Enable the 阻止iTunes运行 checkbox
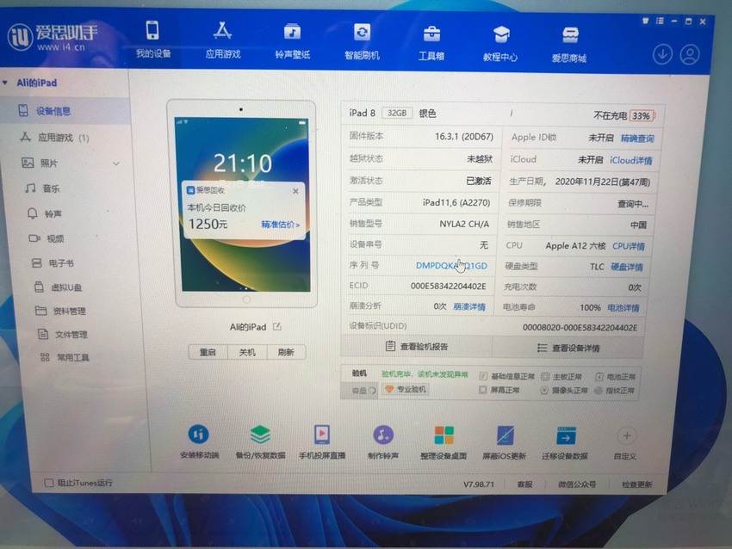 pos(48,483)
